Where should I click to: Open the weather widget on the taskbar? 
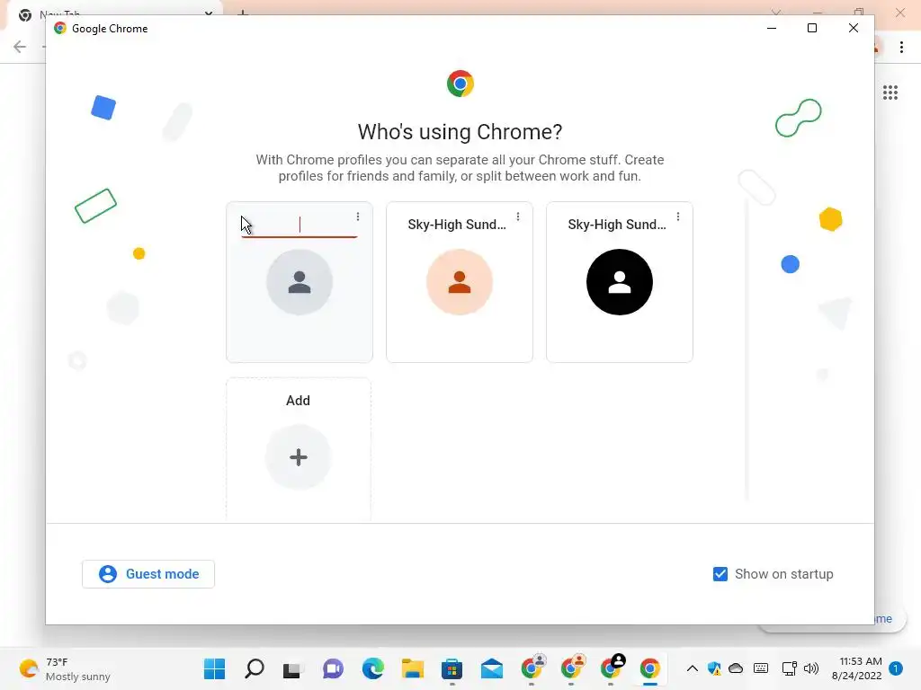tap(65, 668)
